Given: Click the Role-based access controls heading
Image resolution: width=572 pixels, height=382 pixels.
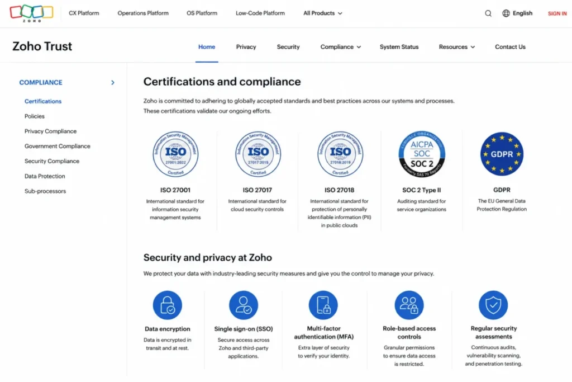Looking at the screenshot, I should 409,332.
